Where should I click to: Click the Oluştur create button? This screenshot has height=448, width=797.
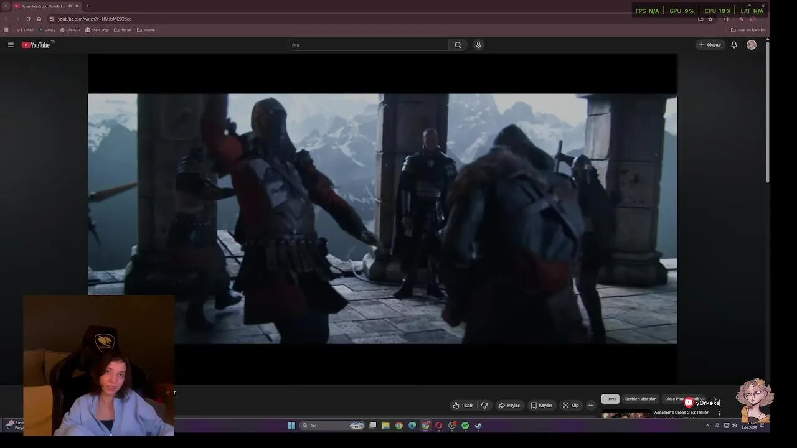[710, 45]
